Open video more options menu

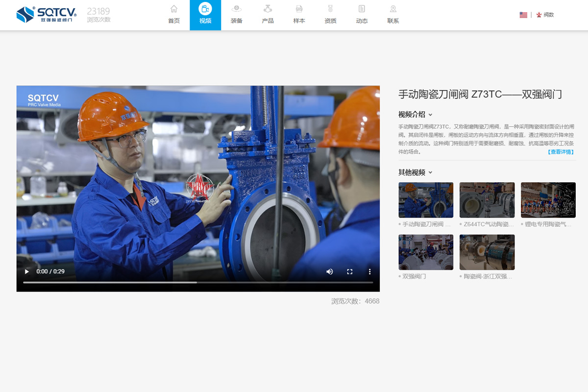[x=370, y=271]
